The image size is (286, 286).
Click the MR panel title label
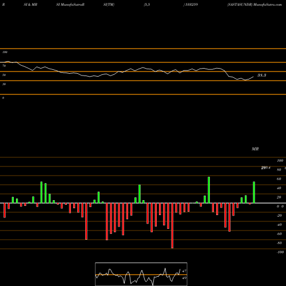pos(255,149)
